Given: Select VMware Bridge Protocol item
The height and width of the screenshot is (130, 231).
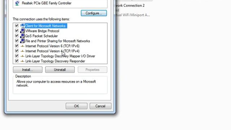Looking at the screenshot, I should 42,31.
